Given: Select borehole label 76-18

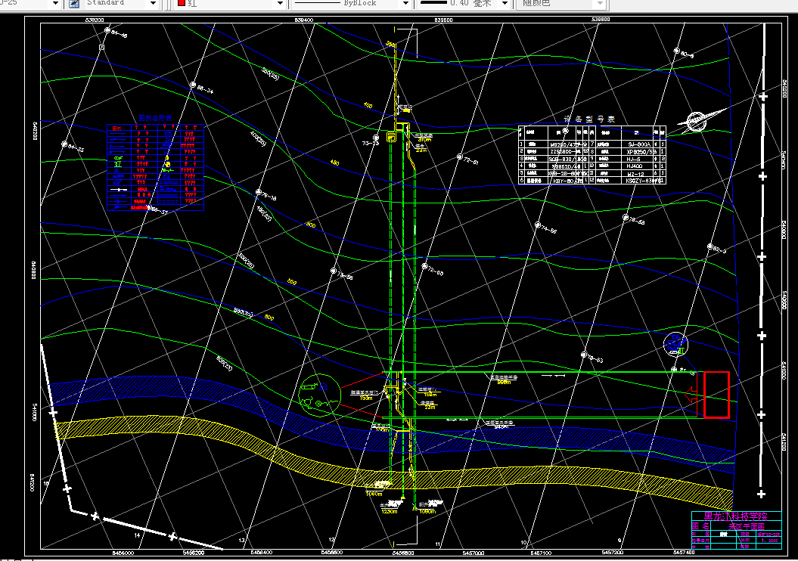Looking at the screenshot, I should tap(269, 197).
